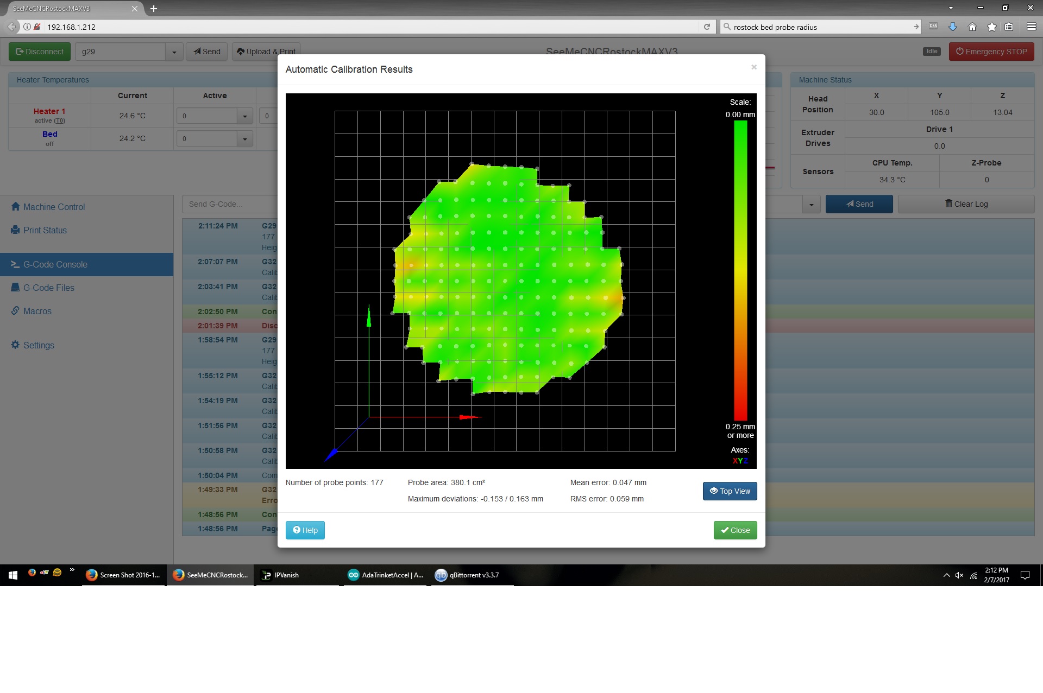Image resolution: width=1043 pixels, height=693 pixels.
Task: Open the Settings gear sidebar item
Action: point(38,345)
